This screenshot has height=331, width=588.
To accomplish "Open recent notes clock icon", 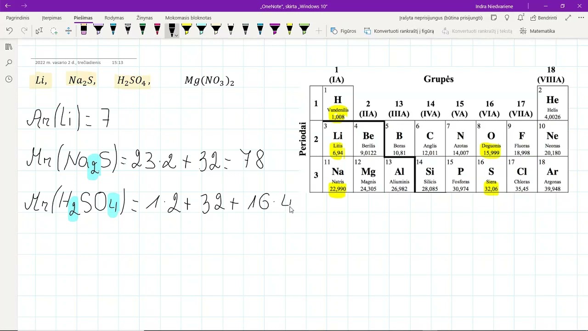I will 9,79.
